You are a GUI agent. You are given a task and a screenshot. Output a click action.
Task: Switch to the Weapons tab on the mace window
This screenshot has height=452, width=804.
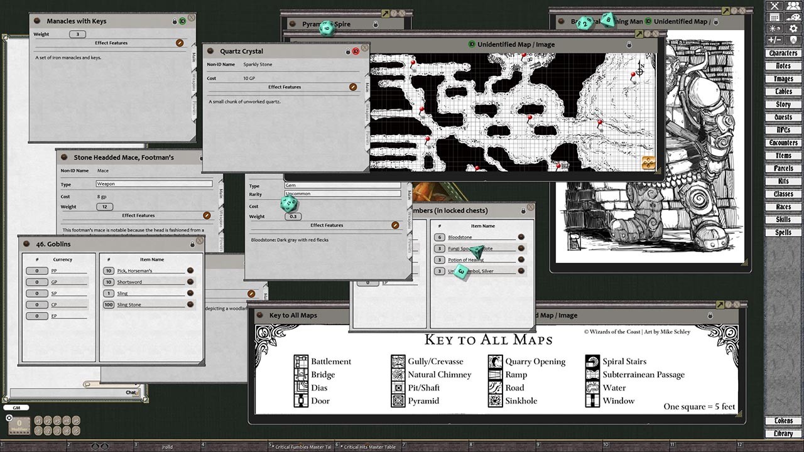(x=220, y=217)
